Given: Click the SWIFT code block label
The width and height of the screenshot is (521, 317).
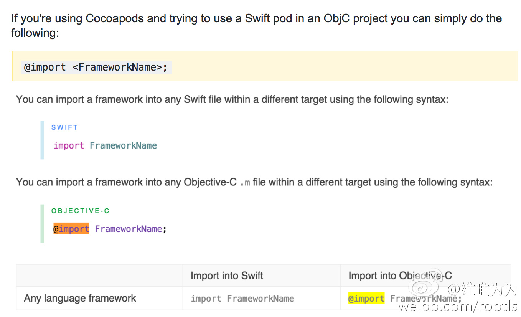Looking at the screenshot, I should 64,127.
